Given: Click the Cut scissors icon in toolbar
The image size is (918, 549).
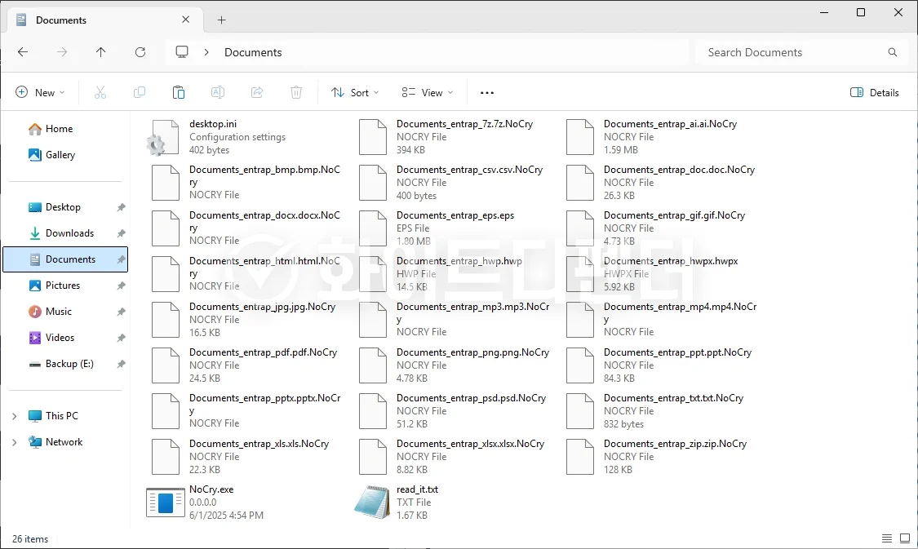Looking at the screenshot, I should pyautogui.click(x=100, y=93).
